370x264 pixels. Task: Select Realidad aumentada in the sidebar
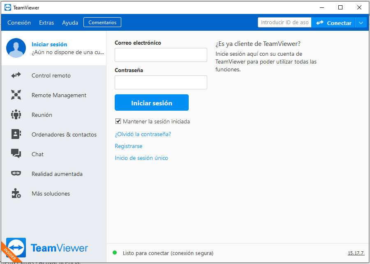[x=54, y=174]
